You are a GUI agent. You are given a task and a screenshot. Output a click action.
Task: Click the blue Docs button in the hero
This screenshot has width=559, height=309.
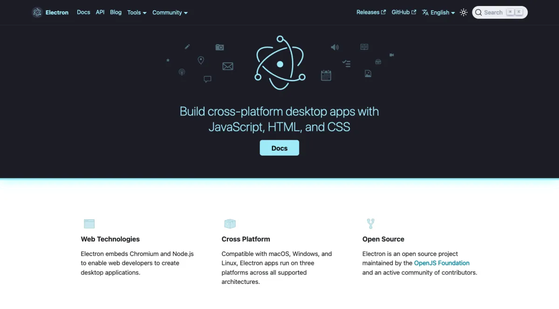(279, 148)
